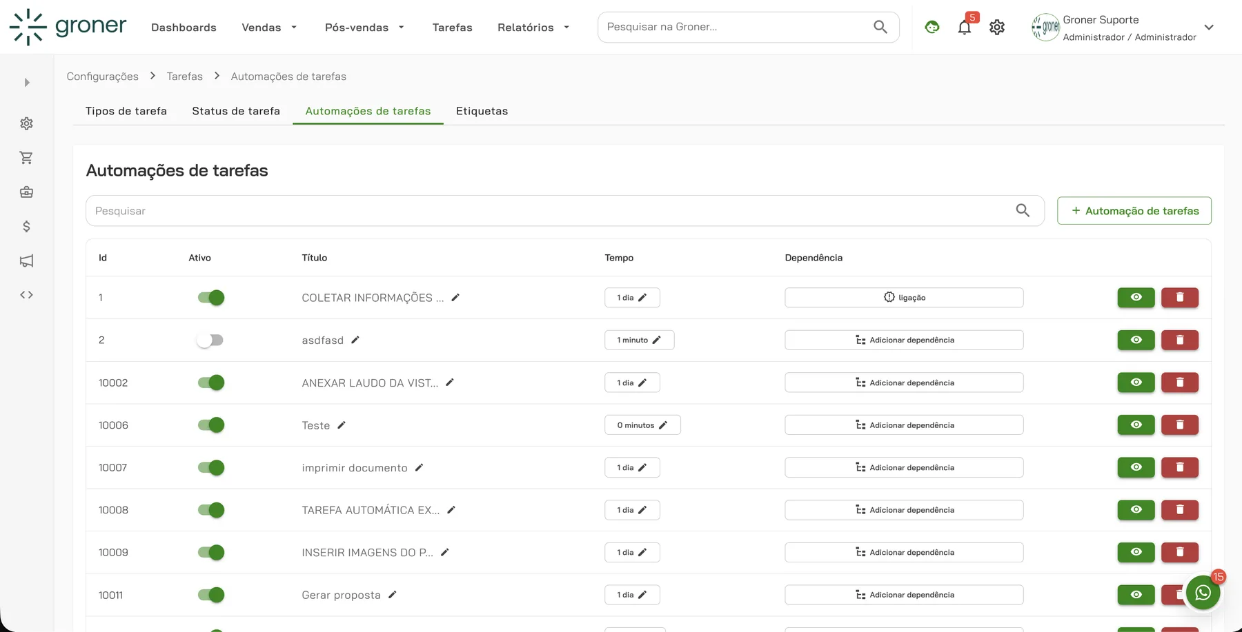Toggle Ativo switch for imprimir documento
1242x632 pixels.
[x=211, y=467]
